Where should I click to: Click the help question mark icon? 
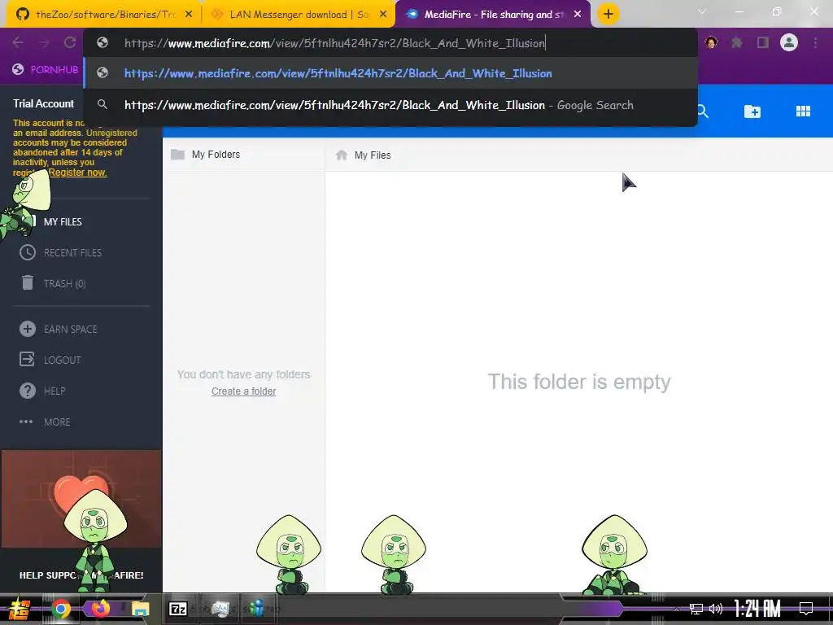[x=27, y=391]
